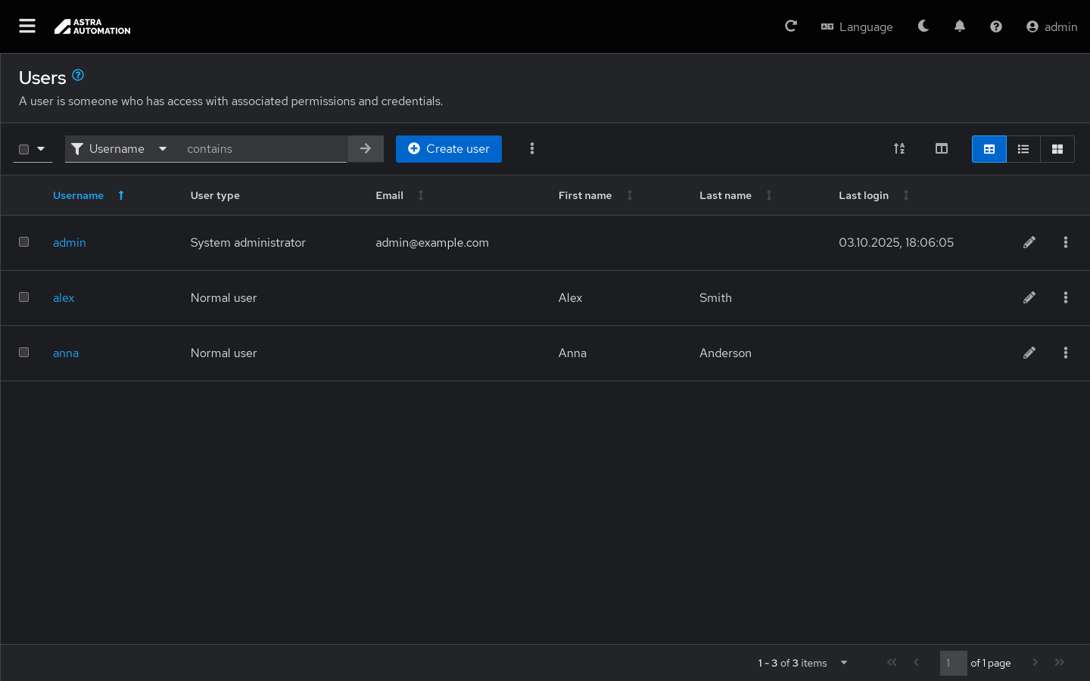This screenshot has width=1090, height=681.
Task: Select the checkbox for the admin row
Action: click(x=24, y=242)
